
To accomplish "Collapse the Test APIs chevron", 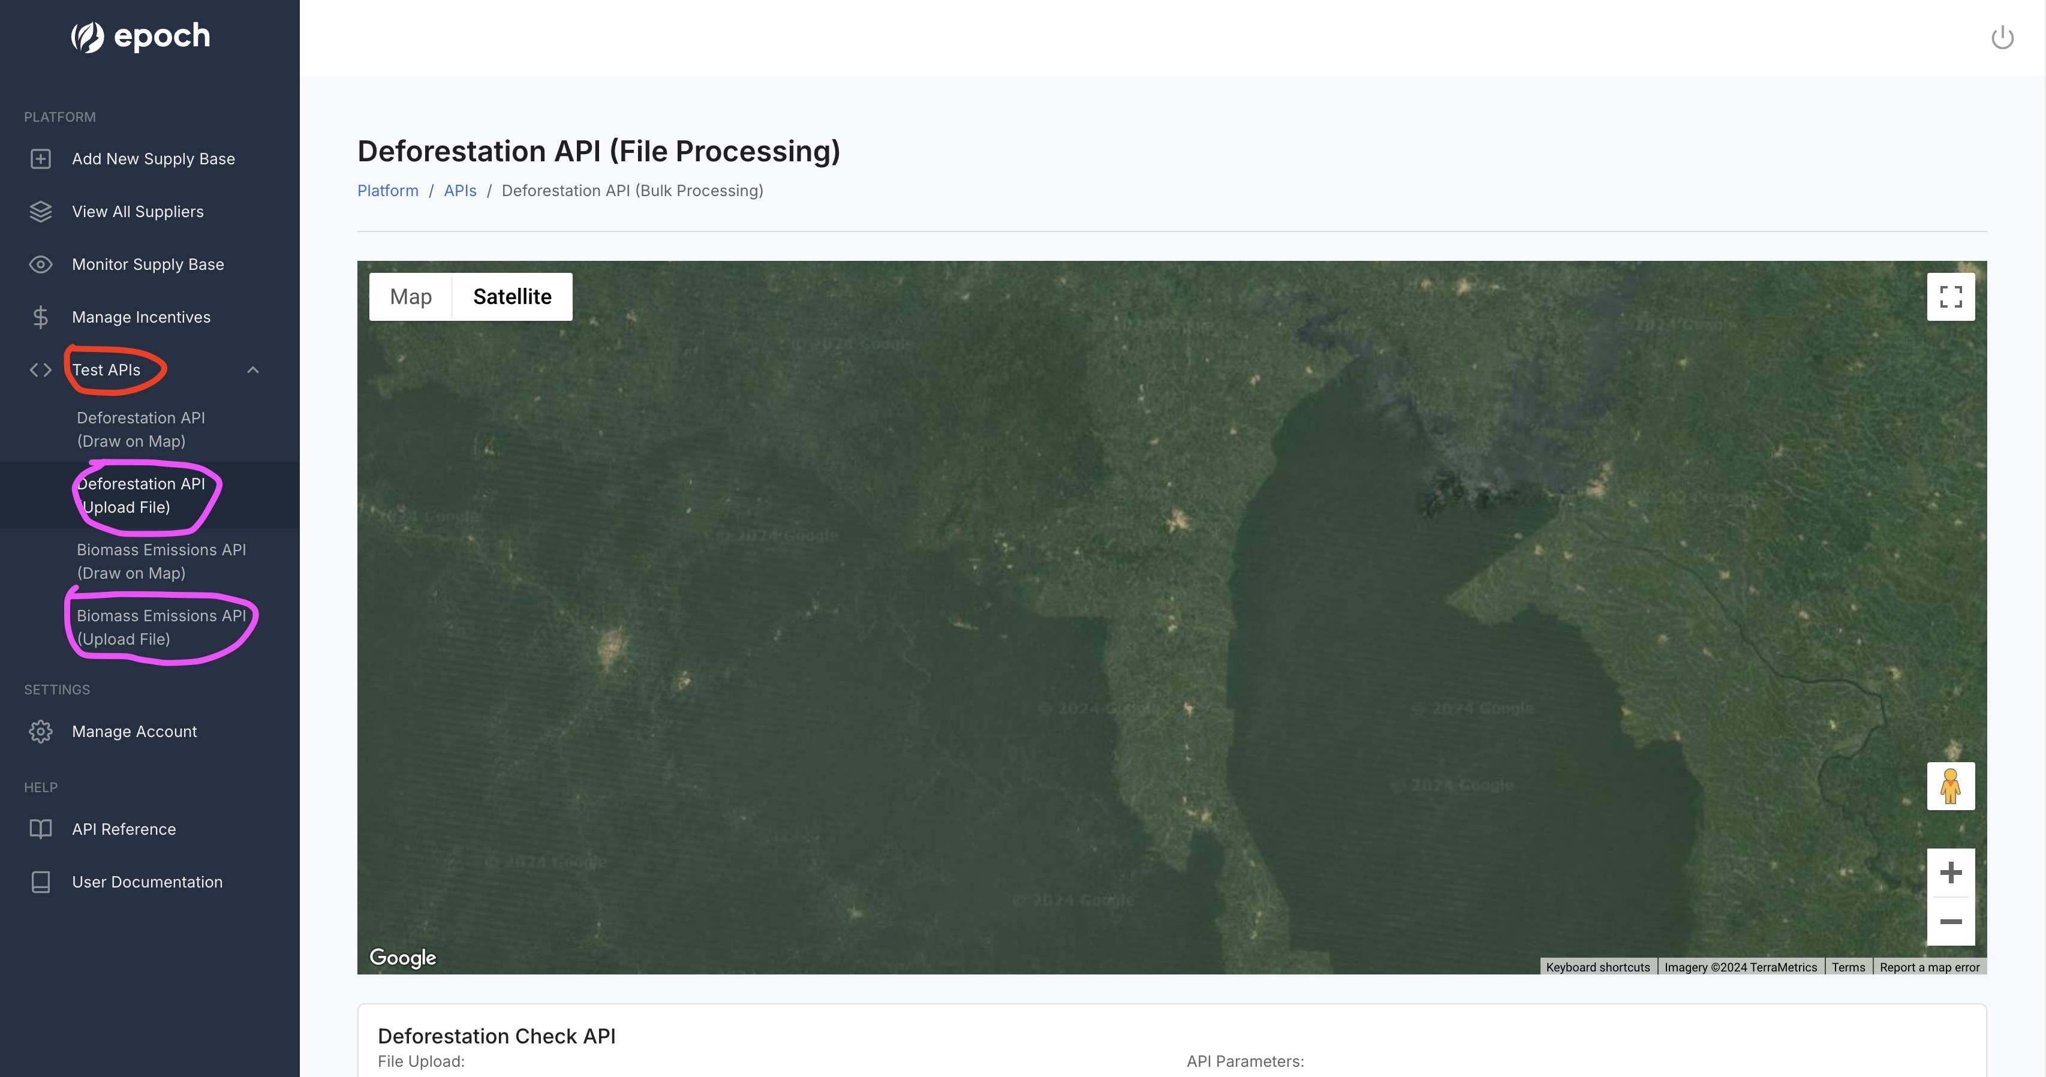I will point(252,370).
